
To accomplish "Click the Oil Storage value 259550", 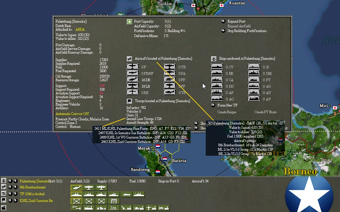I will pyautogui.click(x=105, y=76).
